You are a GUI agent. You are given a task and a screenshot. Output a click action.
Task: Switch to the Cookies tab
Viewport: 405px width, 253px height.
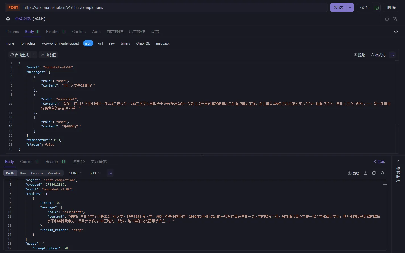coord(79,32)
